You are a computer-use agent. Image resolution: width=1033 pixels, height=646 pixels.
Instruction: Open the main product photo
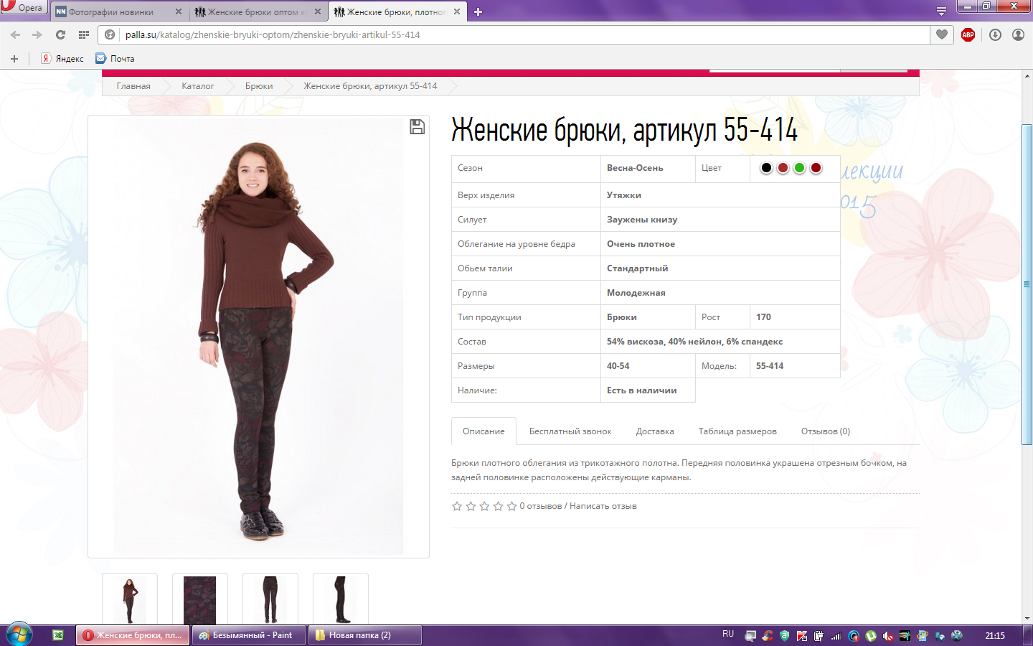click(x=258, y=336)
